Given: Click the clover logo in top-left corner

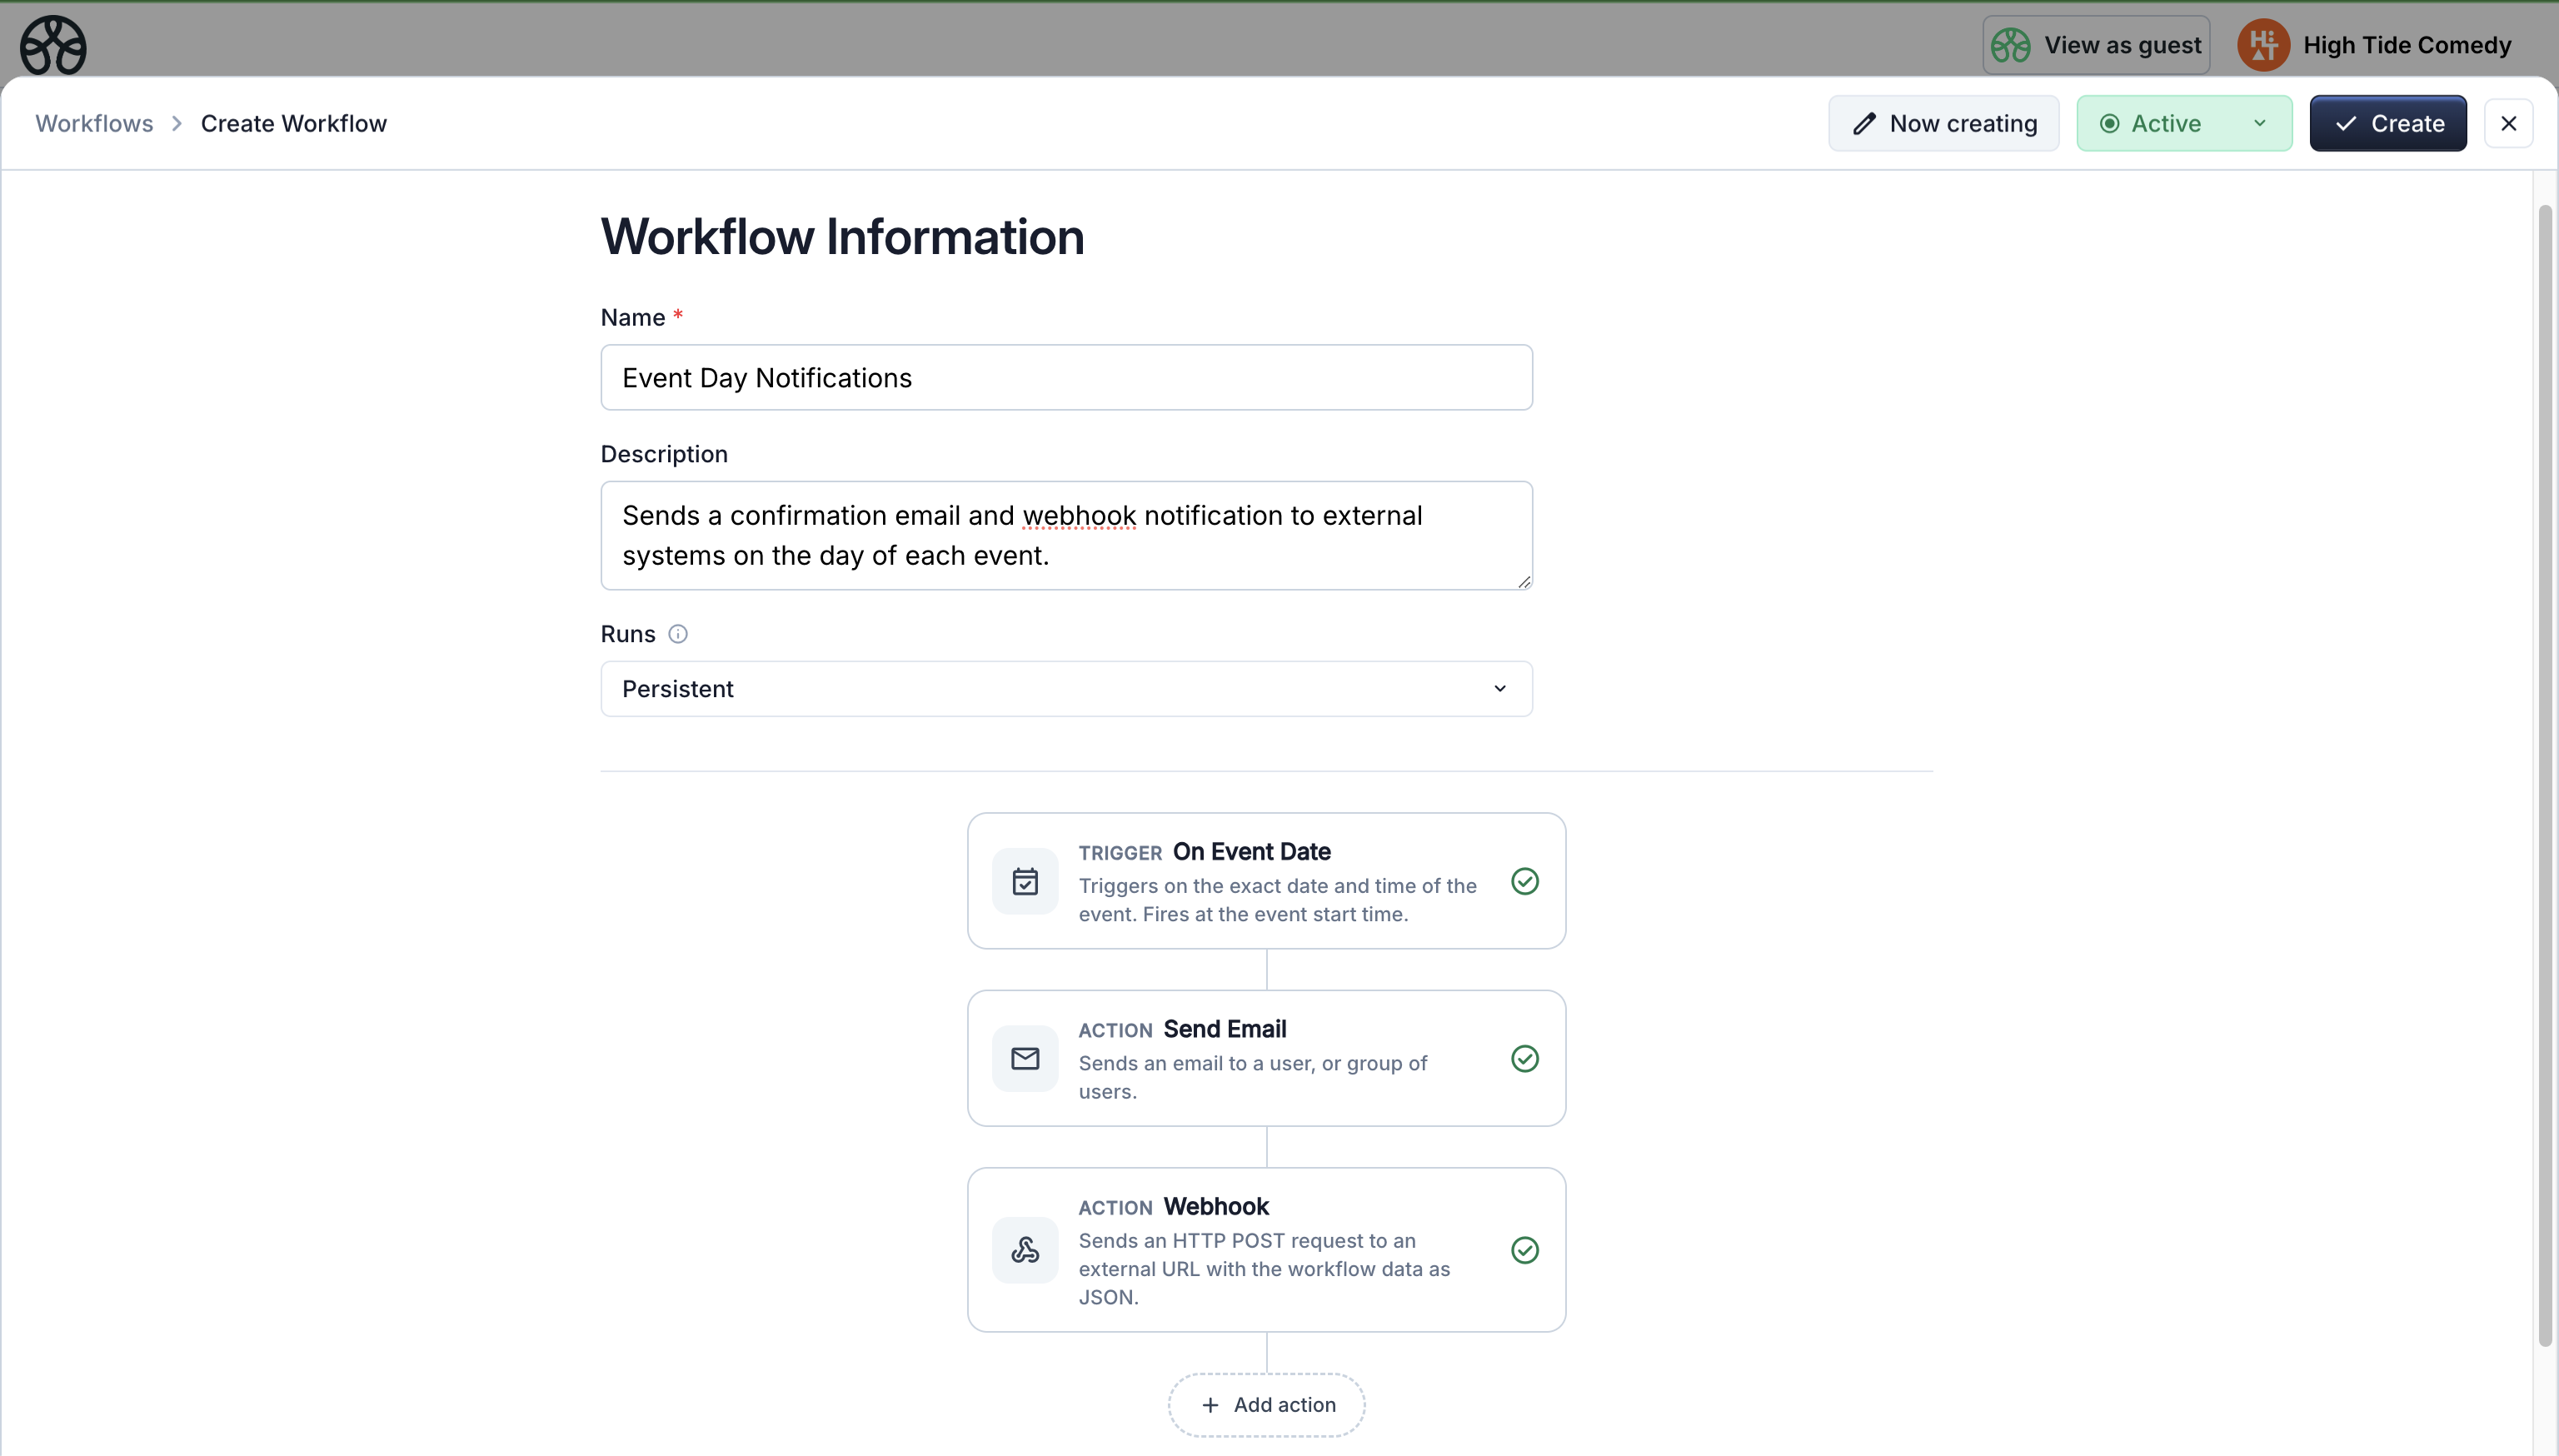Looking at the screenshot, I should [x=53, y=45].
